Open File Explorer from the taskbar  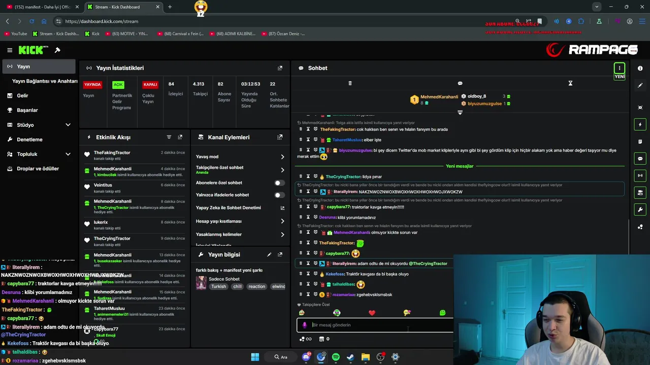(x=365, y=357)
